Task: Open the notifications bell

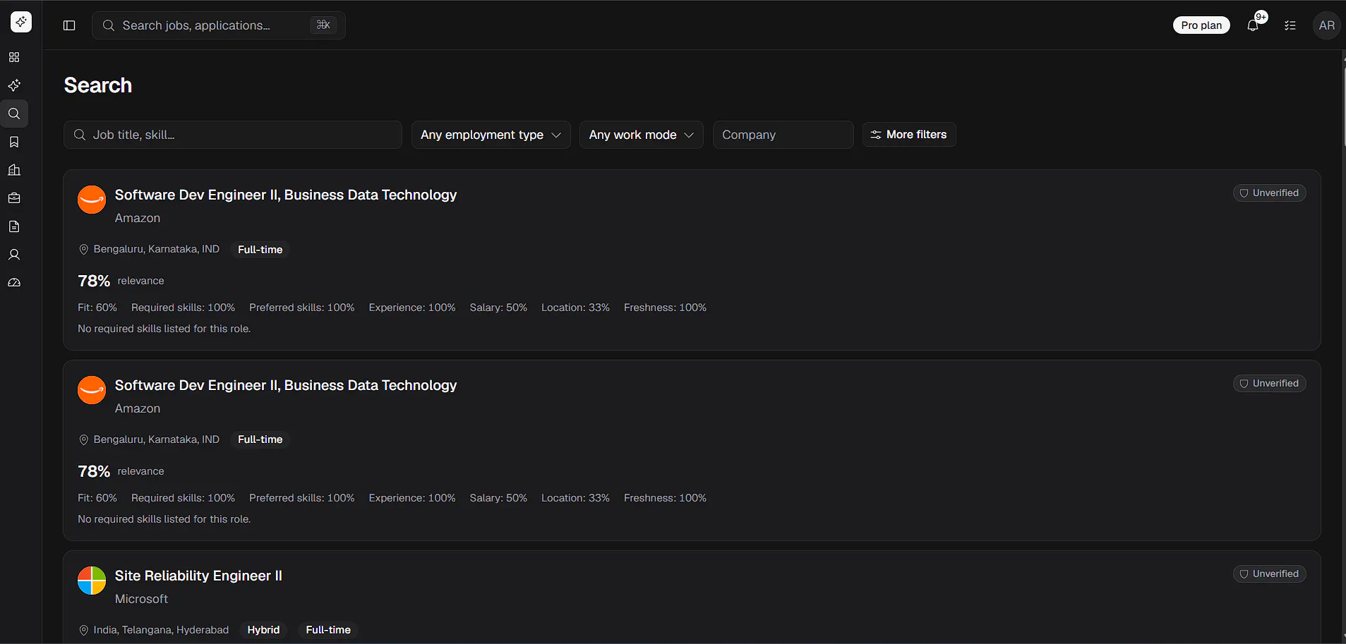Action: 1253,25
